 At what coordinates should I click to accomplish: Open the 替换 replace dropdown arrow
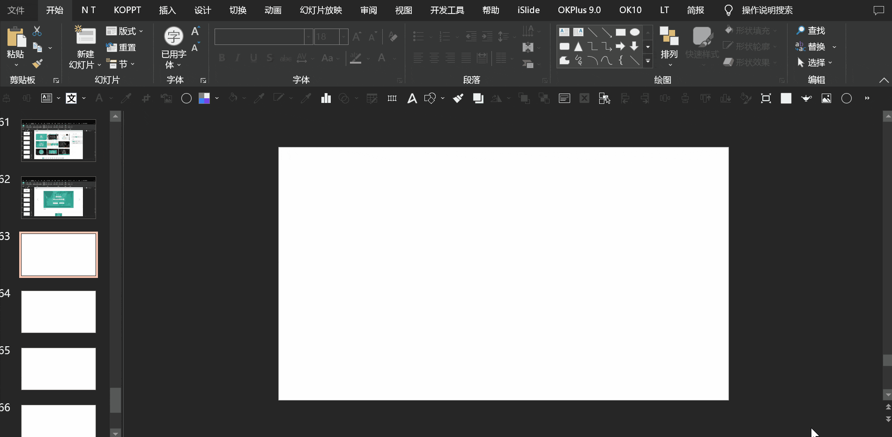(x=834, y=47)
